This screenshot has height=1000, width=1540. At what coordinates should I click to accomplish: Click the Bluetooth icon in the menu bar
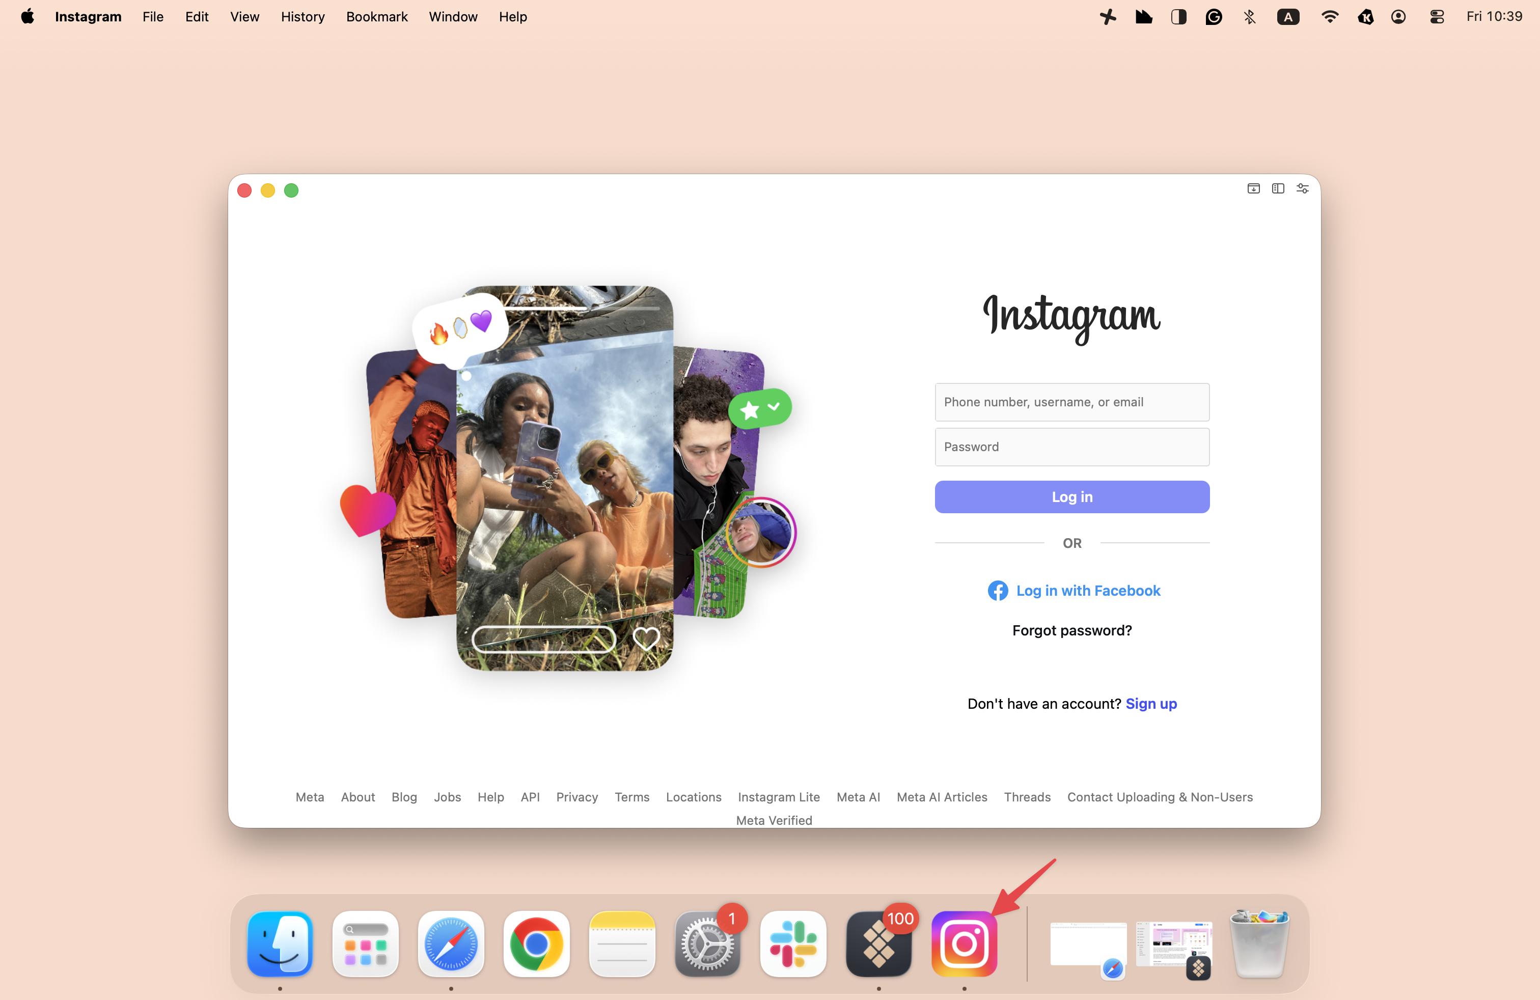click(x=1249, y=17)
